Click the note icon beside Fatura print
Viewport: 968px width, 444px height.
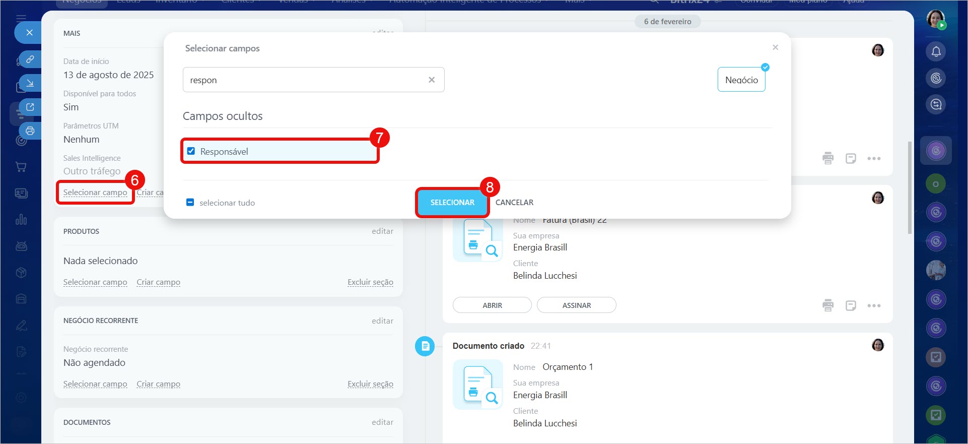click(x=851, y=305)
